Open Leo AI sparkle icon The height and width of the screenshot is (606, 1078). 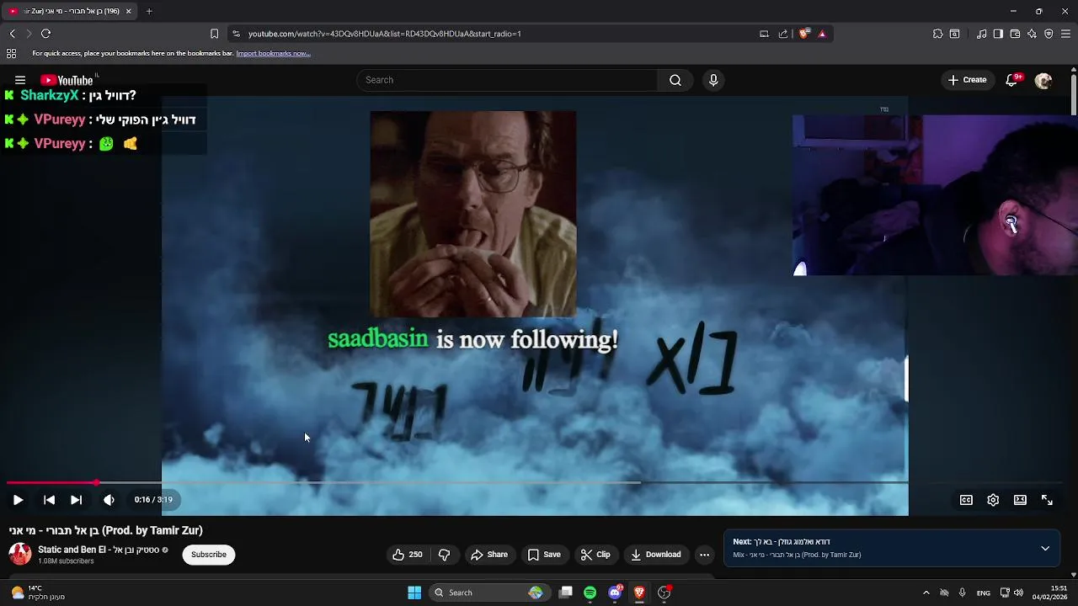[1032, 34]
